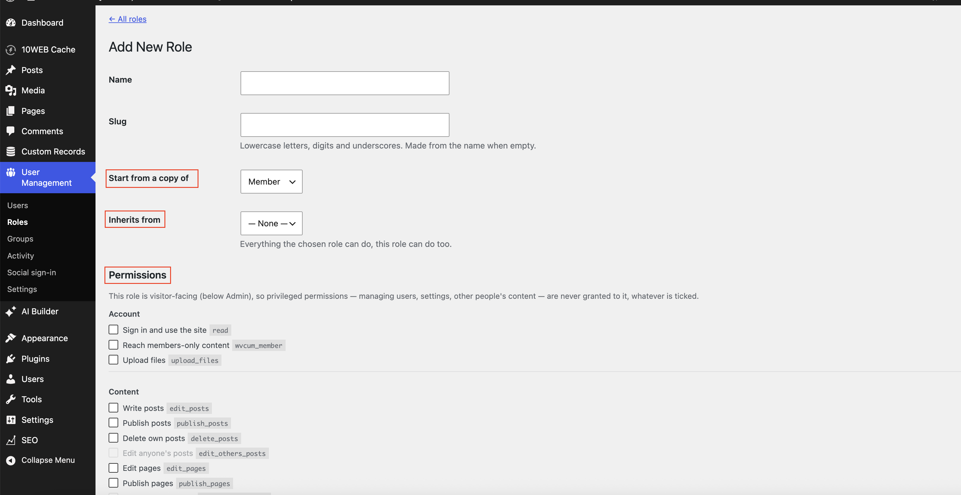961x495 pixels.
Task: Tick the 'Edit pages' checkbox
Action: click(113, 468)
